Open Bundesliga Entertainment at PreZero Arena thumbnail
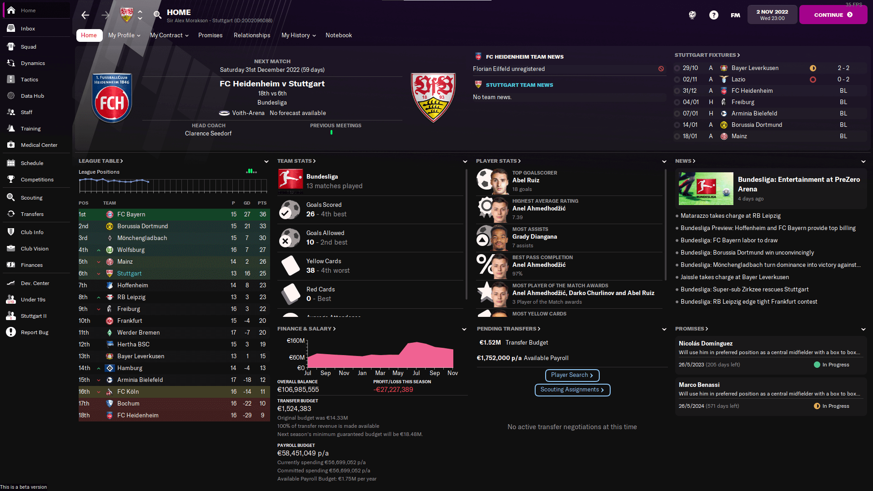This screenshot has width=873, height=491. (x=706, y=189)
